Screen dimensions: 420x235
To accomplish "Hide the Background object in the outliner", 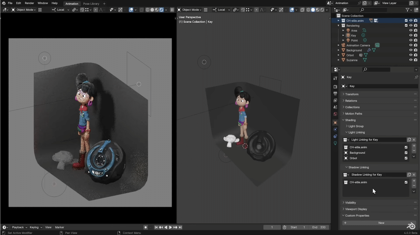I will 411,50.
